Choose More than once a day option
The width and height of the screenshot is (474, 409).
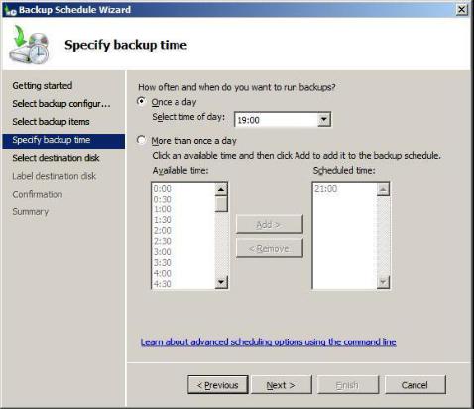[142, 140]
